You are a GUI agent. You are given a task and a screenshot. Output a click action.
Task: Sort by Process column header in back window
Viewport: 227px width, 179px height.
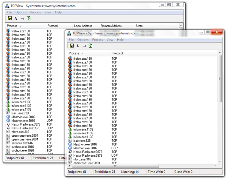(x=26, y=26)
